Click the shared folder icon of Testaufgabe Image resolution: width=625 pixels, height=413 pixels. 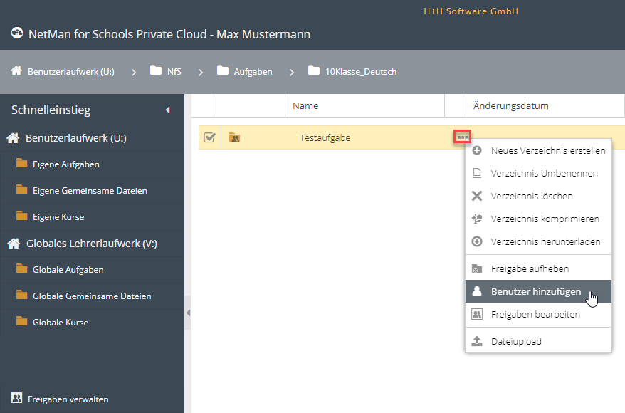234,137
